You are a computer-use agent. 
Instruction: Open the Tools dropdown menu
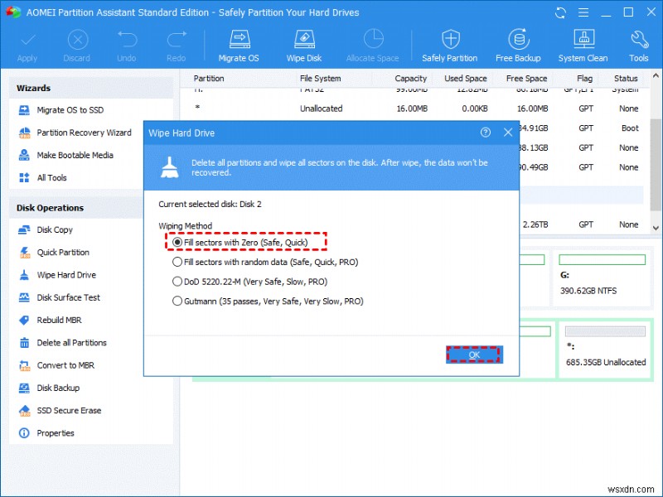tap(638, 44)
